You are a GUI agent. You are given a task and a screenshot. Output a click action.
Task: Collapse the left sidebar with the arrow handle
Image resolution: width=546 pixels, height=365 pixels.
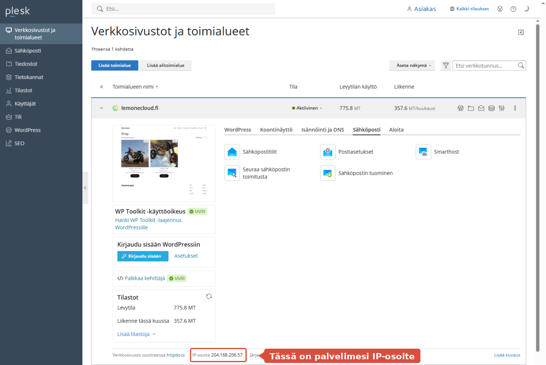(x=85, y=188)
